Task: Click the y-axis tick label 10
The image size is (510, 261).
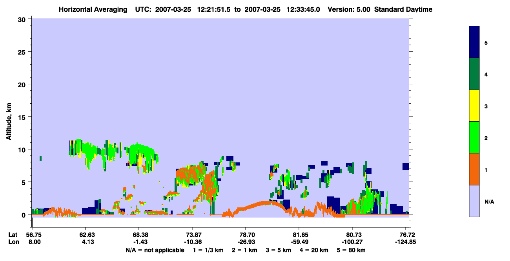Action: pos(23,149)
